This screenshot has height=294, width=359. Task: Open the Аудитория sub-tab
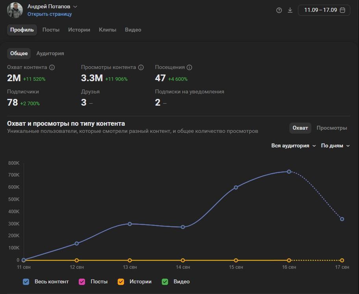(x=50, y=53)
